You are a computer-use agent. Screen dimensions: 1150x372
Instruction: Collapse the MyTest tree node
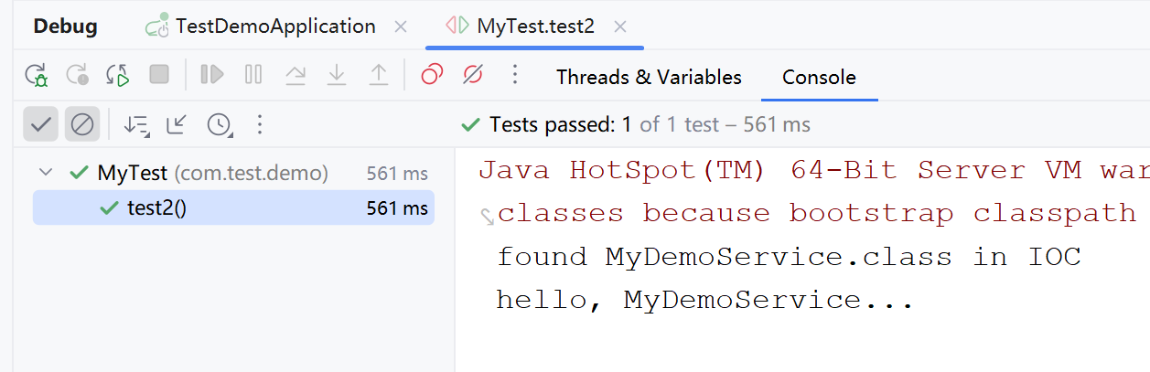coord(44,172)
